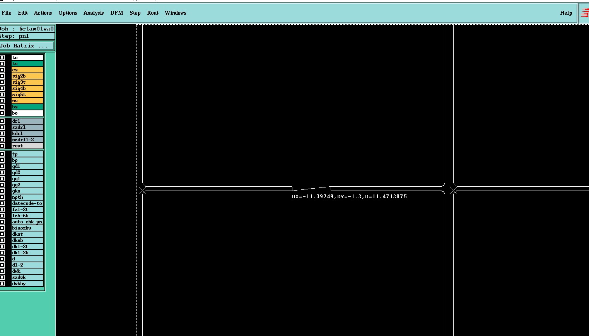The width and height of the screenshot is (589, 336).
Task: Open the Step menu
Action: pyautogui.click(x=135, y=13)
